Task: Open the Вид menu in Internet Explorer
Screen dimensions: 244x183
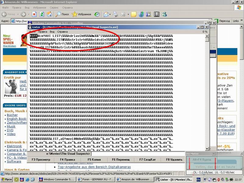Action: [27, 7]
